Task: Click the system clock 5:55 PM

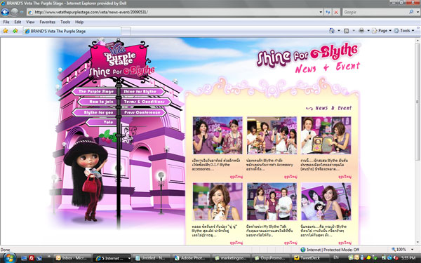Action: pyautogui.click(x=408, y=258)
